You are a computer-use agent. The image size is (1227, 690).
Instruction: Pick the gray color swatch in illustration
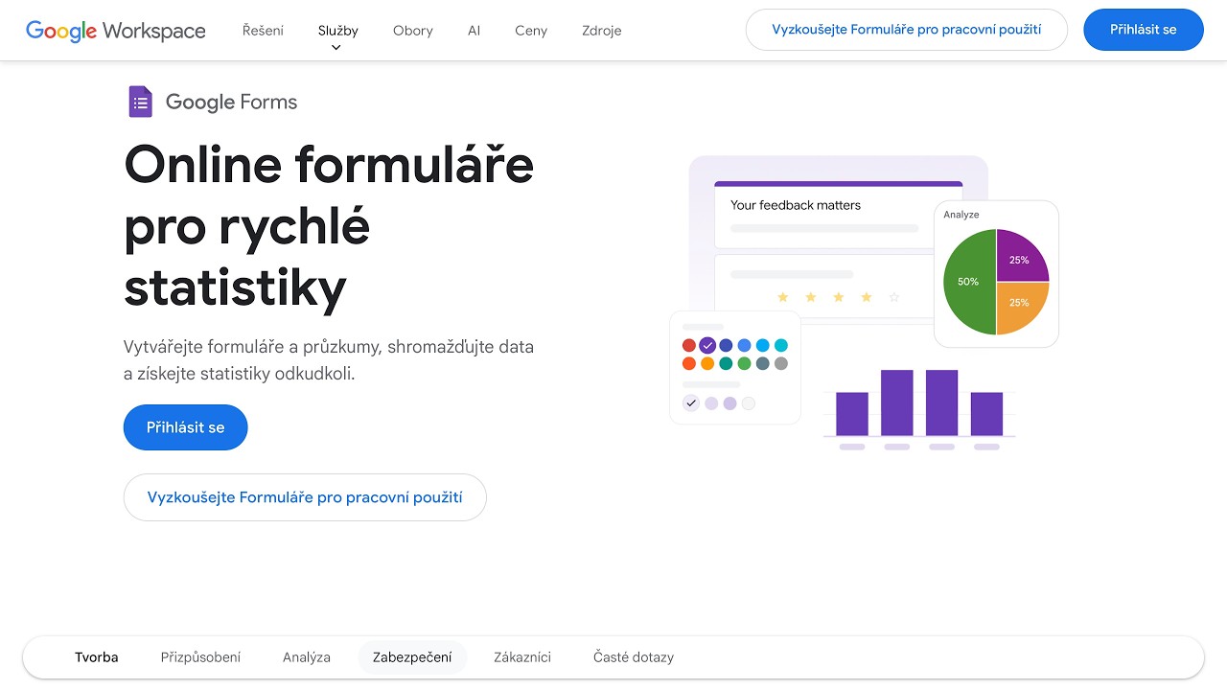781,364
